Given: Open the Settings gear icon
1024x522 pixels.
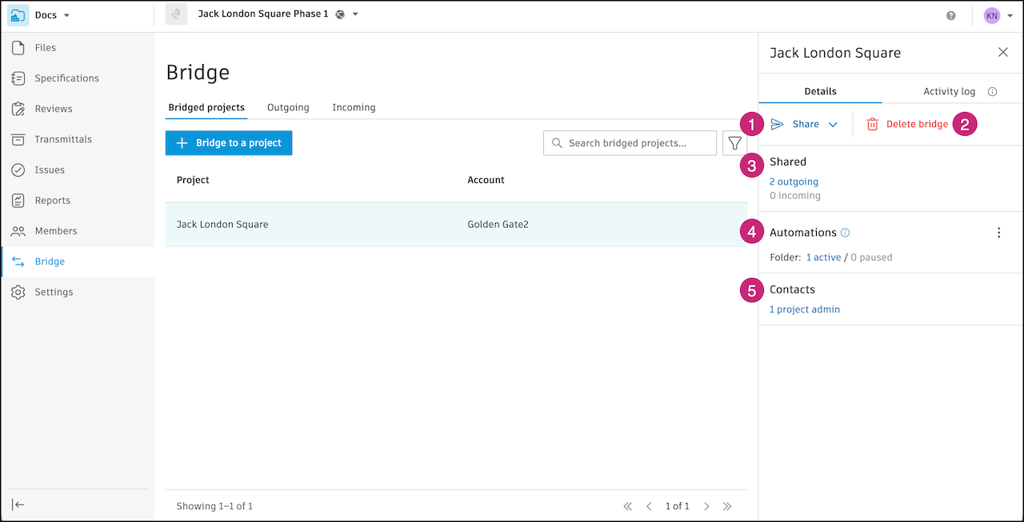Looking at the screenshot, I should [x=18, y=293].
